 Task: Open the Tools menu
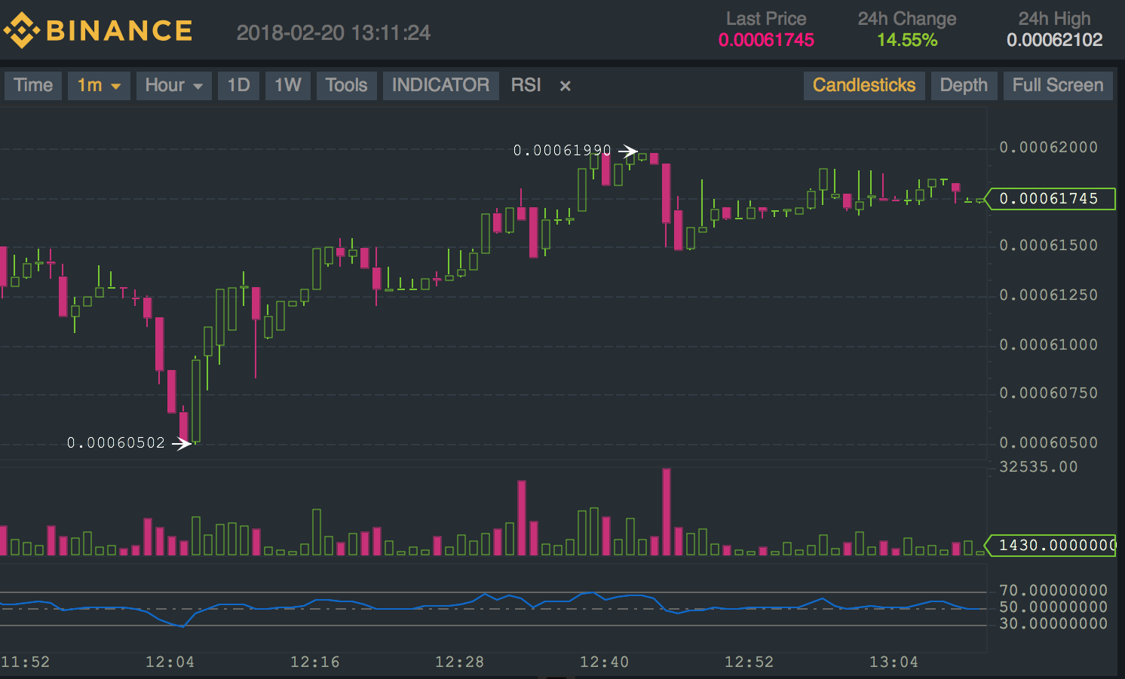346,85
